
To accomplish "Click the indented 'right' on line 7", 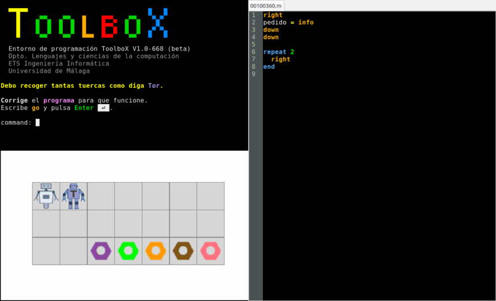I will pos(280,60).
